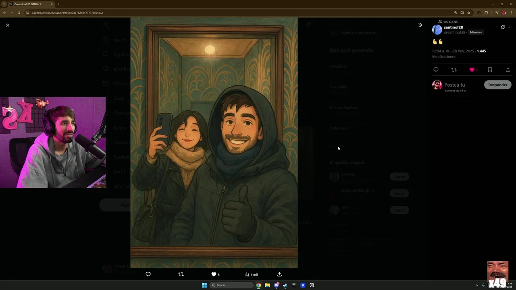Image resolution: width=516 pixels, height=290 pixels.
Task: Install app icon in address bar
Action: [x=462, y=12]
